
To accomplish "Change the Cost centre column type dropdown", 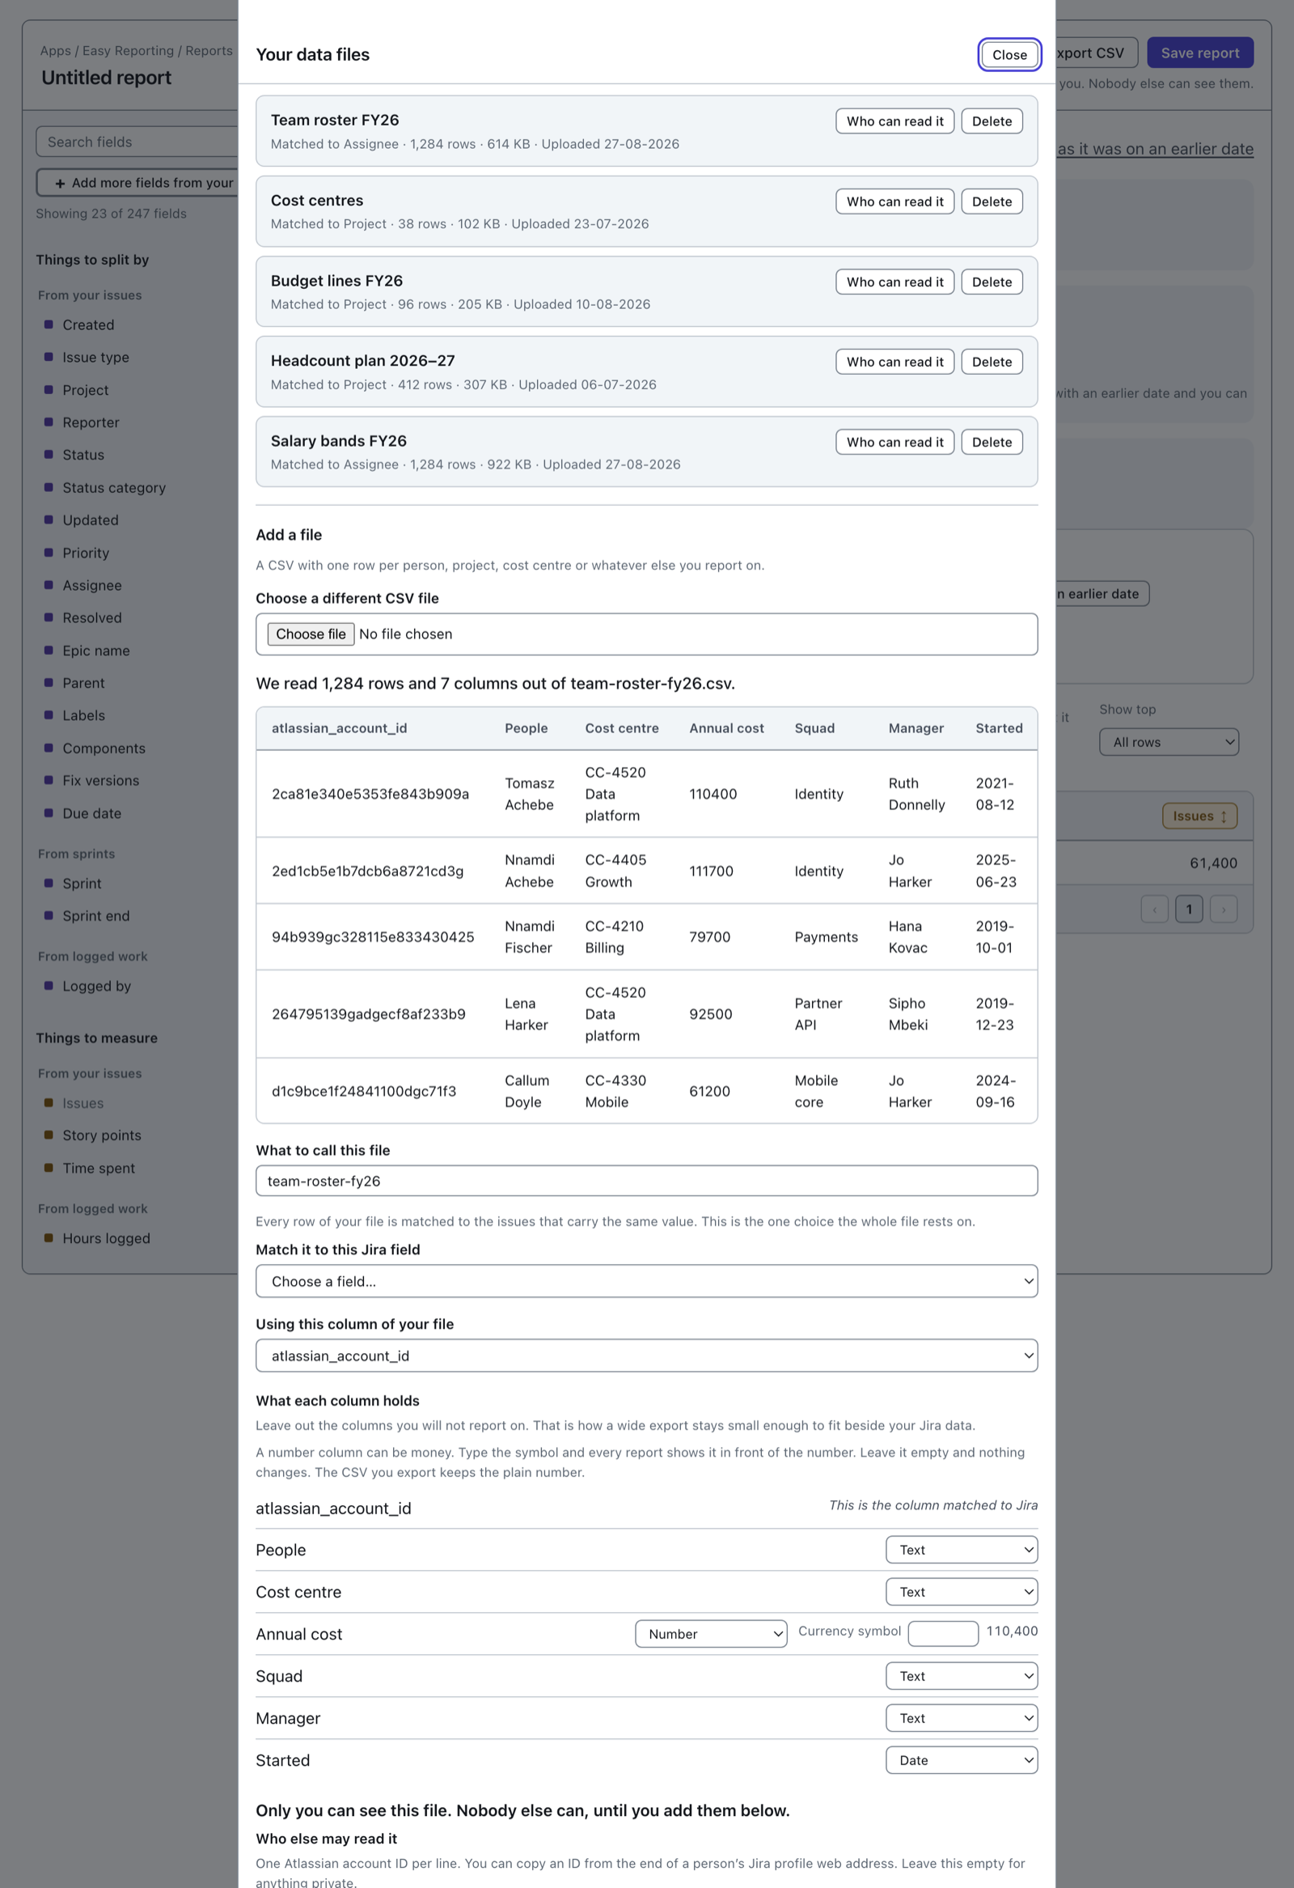I will [x=961, y=1593].
